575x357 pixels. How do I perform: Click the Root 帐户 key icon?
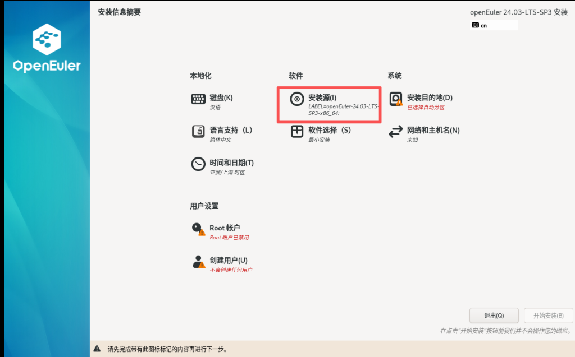coord(198,229)
